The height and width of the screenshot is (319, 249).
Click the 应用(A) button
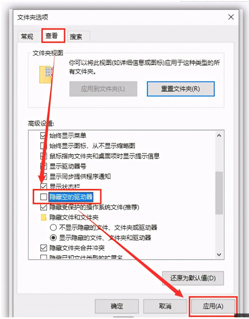(213, 306)
